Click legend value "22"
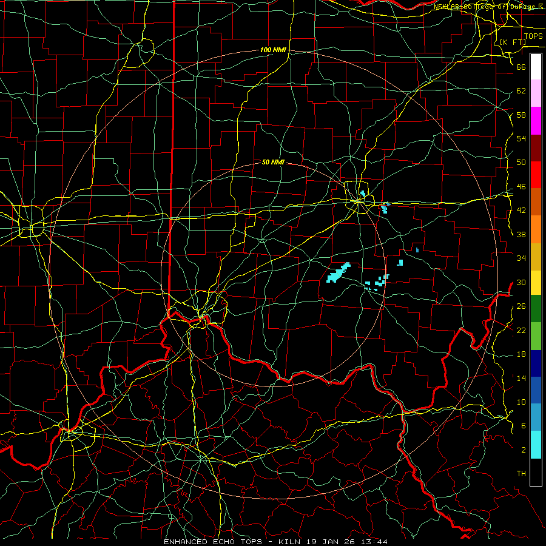This screenshot has width=546, height=546. click(521, 330)
